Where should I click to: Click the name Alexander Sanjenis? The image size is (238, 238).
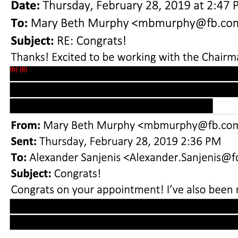(75, 158)
